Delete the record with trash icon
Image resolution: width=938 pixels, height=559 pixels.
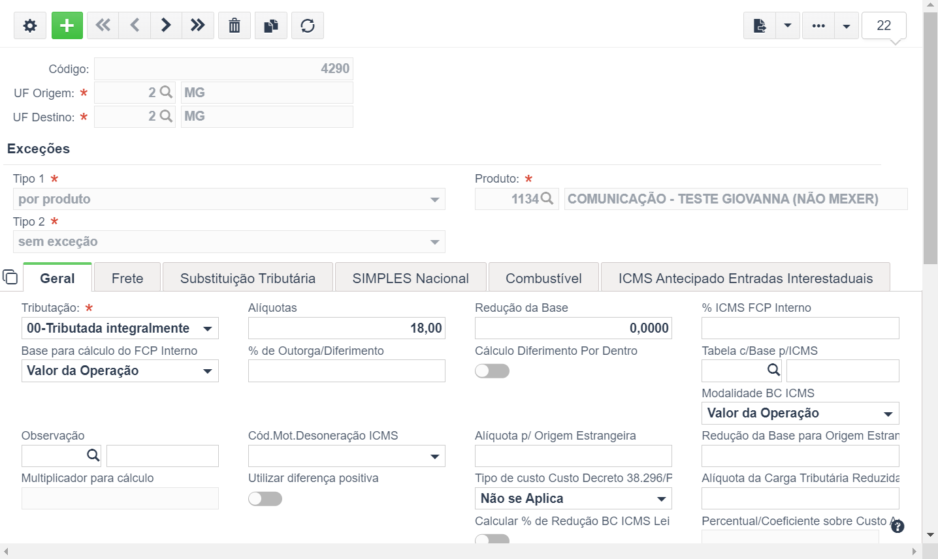point(234,25)
